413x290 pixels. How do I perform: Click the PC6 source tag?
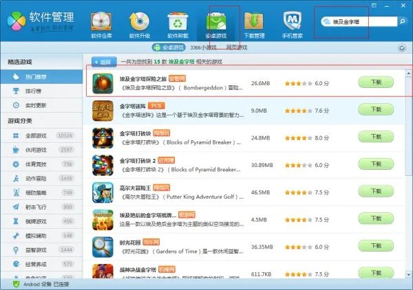tap(156, 106)
